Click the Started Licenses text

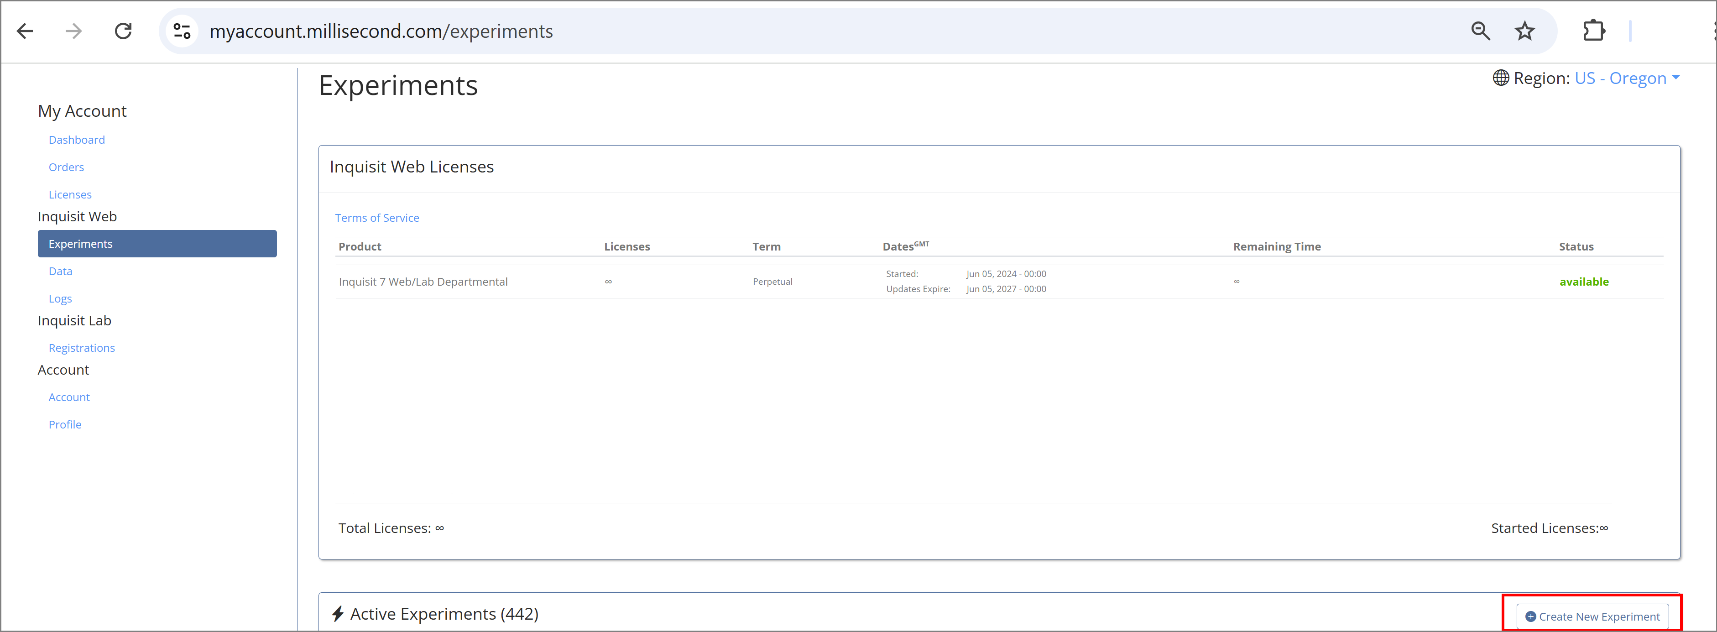click(x=1549, y=528)
